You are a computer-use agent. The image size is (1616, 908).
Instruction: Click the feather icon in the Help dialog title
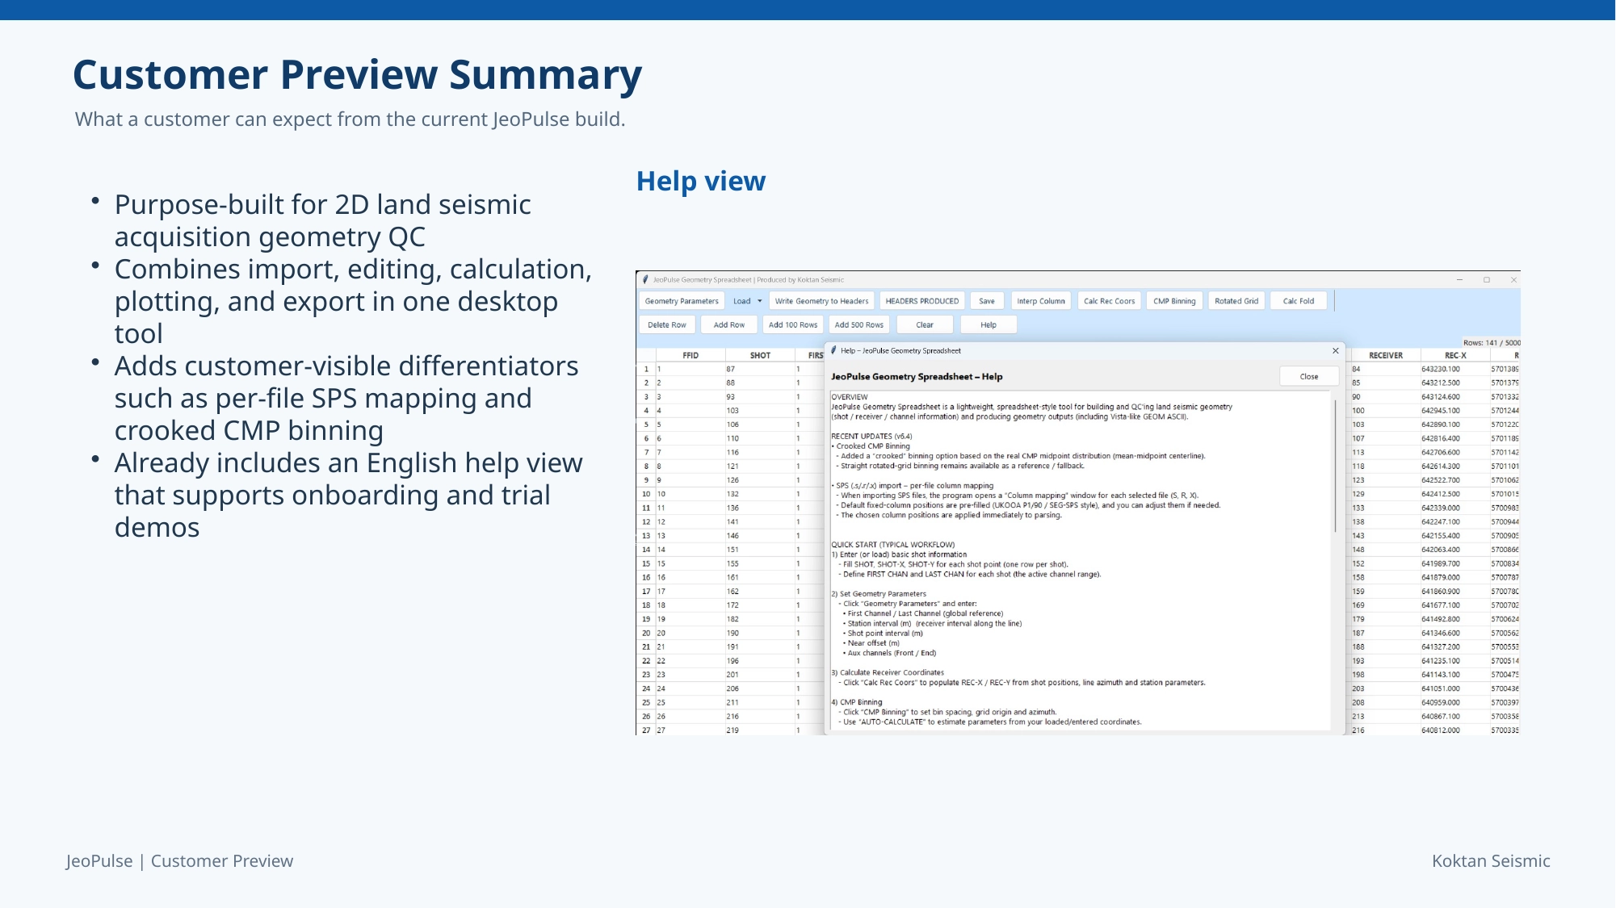tap(833, 350)
